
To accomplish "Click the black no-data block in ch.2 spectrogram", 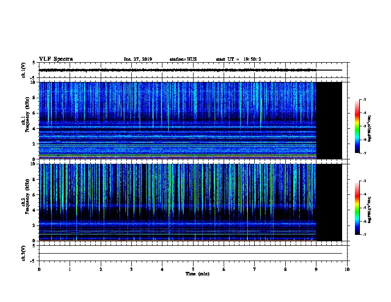I will pos(329,202).
